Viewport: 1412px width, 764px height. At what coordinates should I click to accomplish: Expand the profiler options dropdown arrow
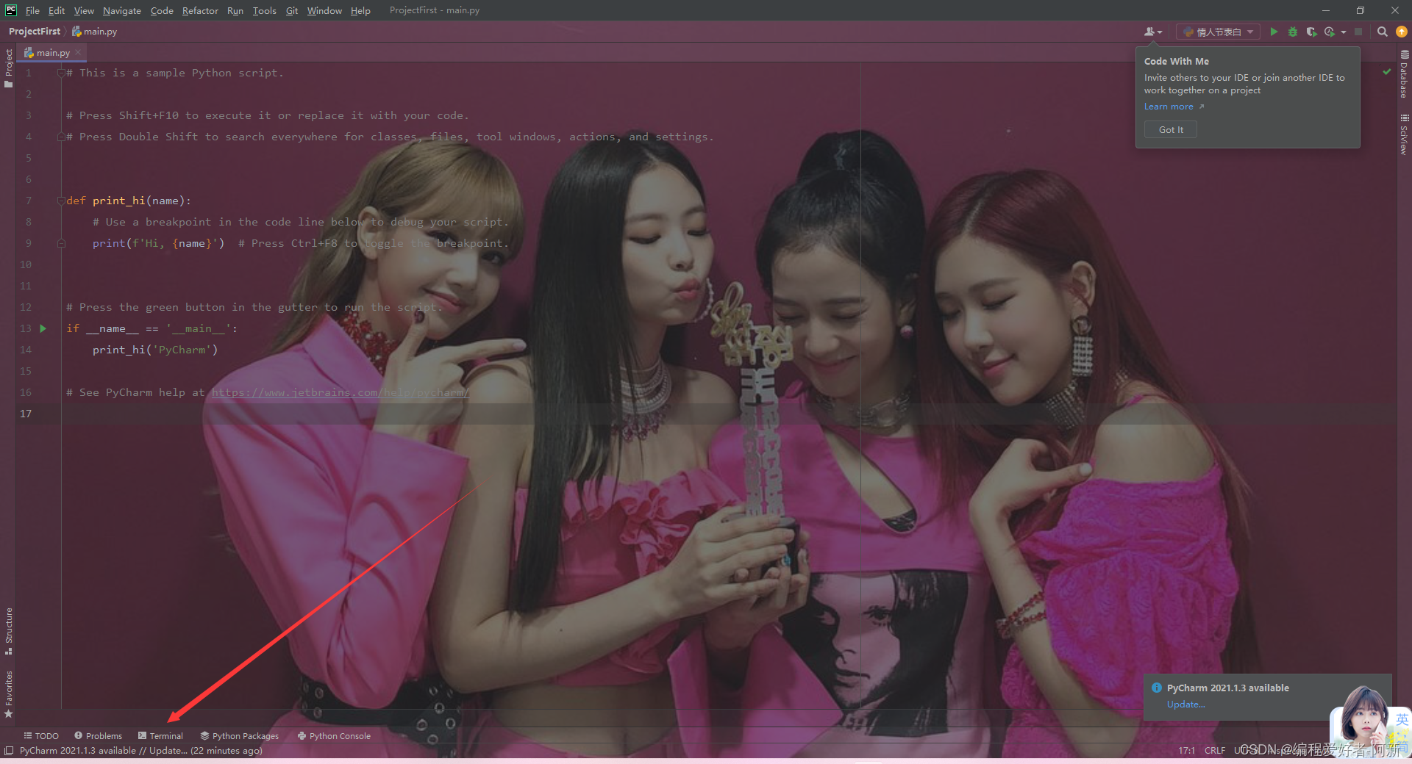(x=1344, y=32)
